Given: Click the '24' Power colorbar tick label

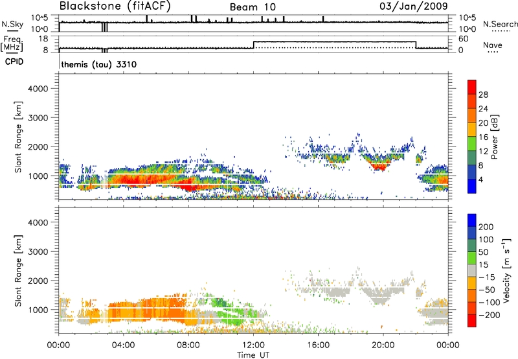Looking at the screenshot, I should 483,109.
